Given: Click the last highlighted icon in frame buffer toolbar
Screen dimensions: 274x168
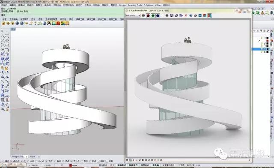Looking at the screenshot, I should coord(209,15).
